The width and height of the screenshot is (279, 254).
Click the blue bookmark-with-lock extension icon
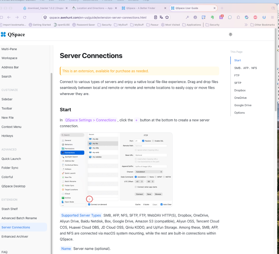point(204,17)
